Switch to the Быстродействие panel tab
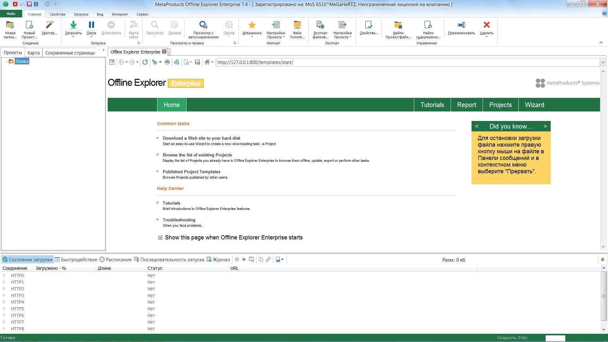 [76, 259]
